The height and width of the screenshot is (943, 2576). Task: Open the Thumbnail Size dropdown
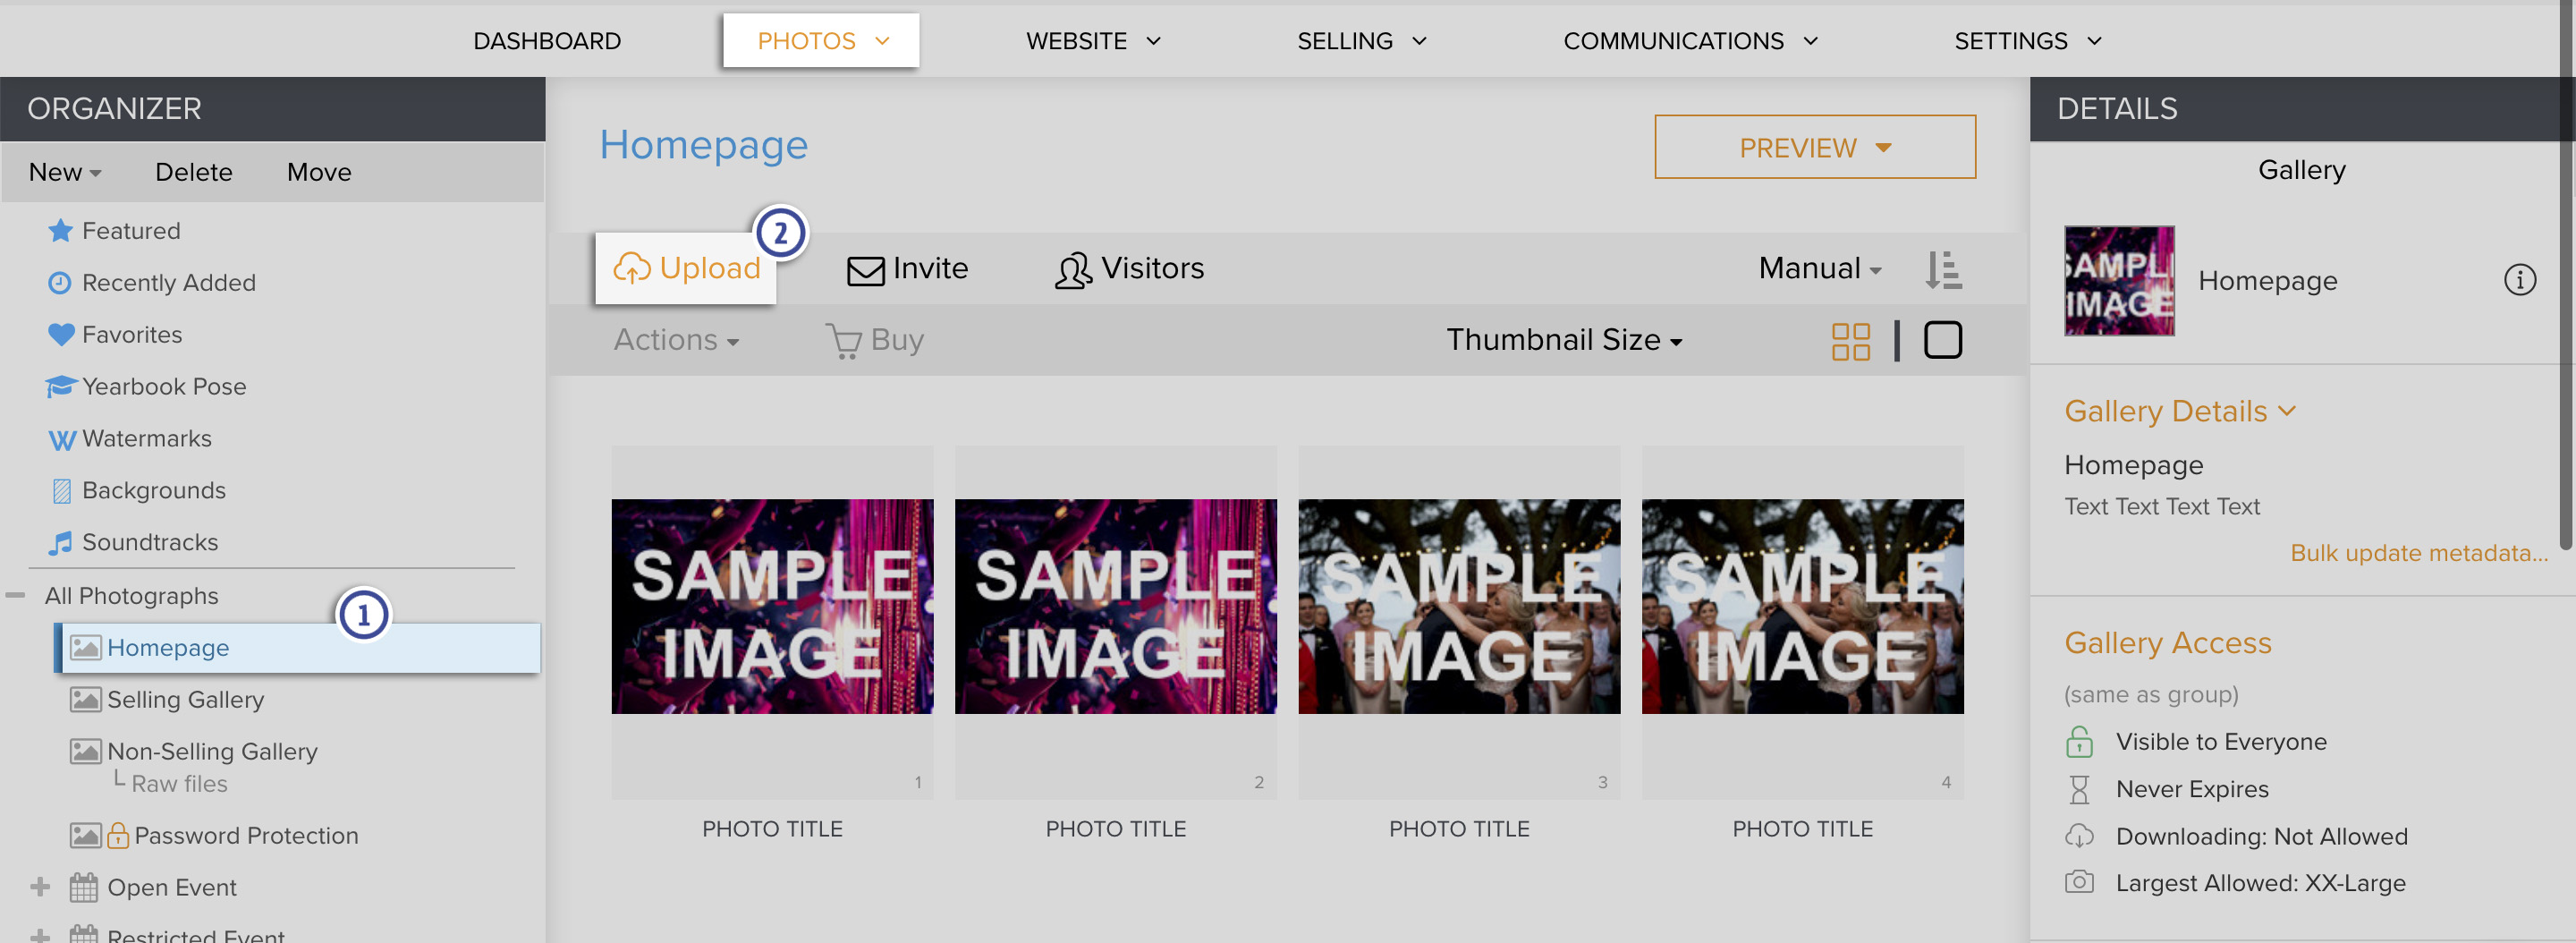click(1564, 340)
